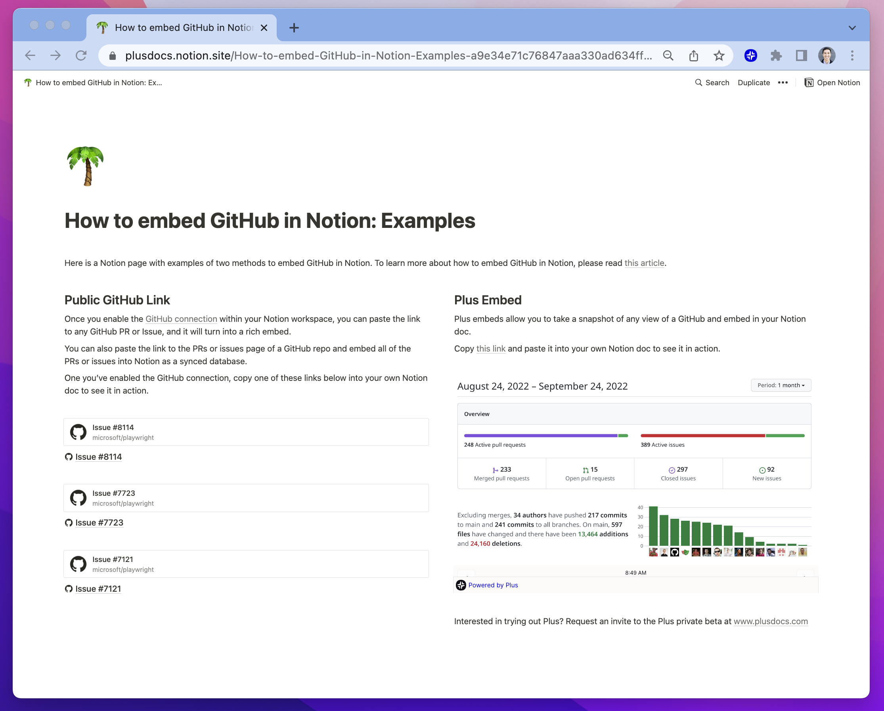Select the How to embed GitHub in Notion tab
Screen dimensions: 884x711
pyautogui.click(x=181, y=27)
